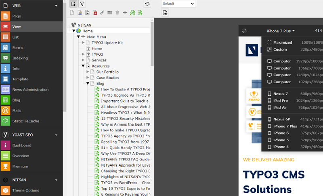Open Yoast SEO Premium module

(31, 166)
